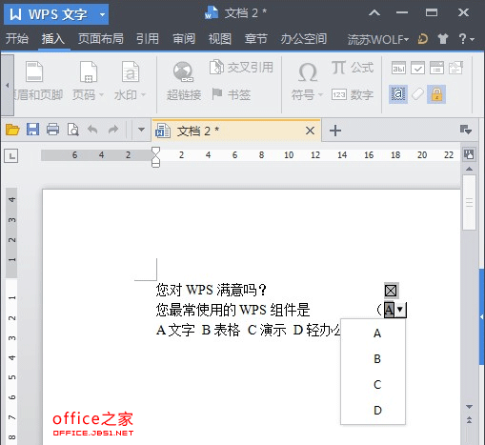The width and height of the screenshot is (485, 445).
Task: Save the document with the floppy icon
Action: [32, 130]
